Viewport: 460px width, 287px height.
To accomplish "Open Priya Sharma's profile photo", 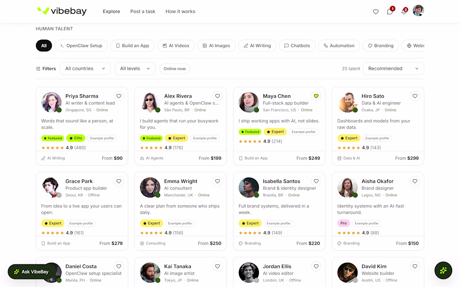I will [x=51, y=102].
